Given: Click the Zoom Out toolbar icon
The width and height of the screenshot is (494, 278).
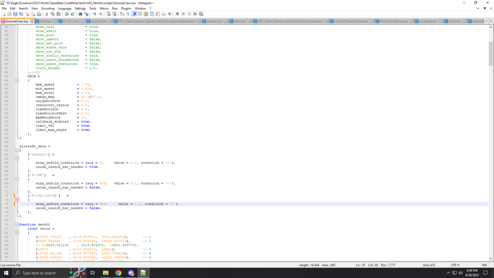Looking at the screenshot, I should [100, 14].
